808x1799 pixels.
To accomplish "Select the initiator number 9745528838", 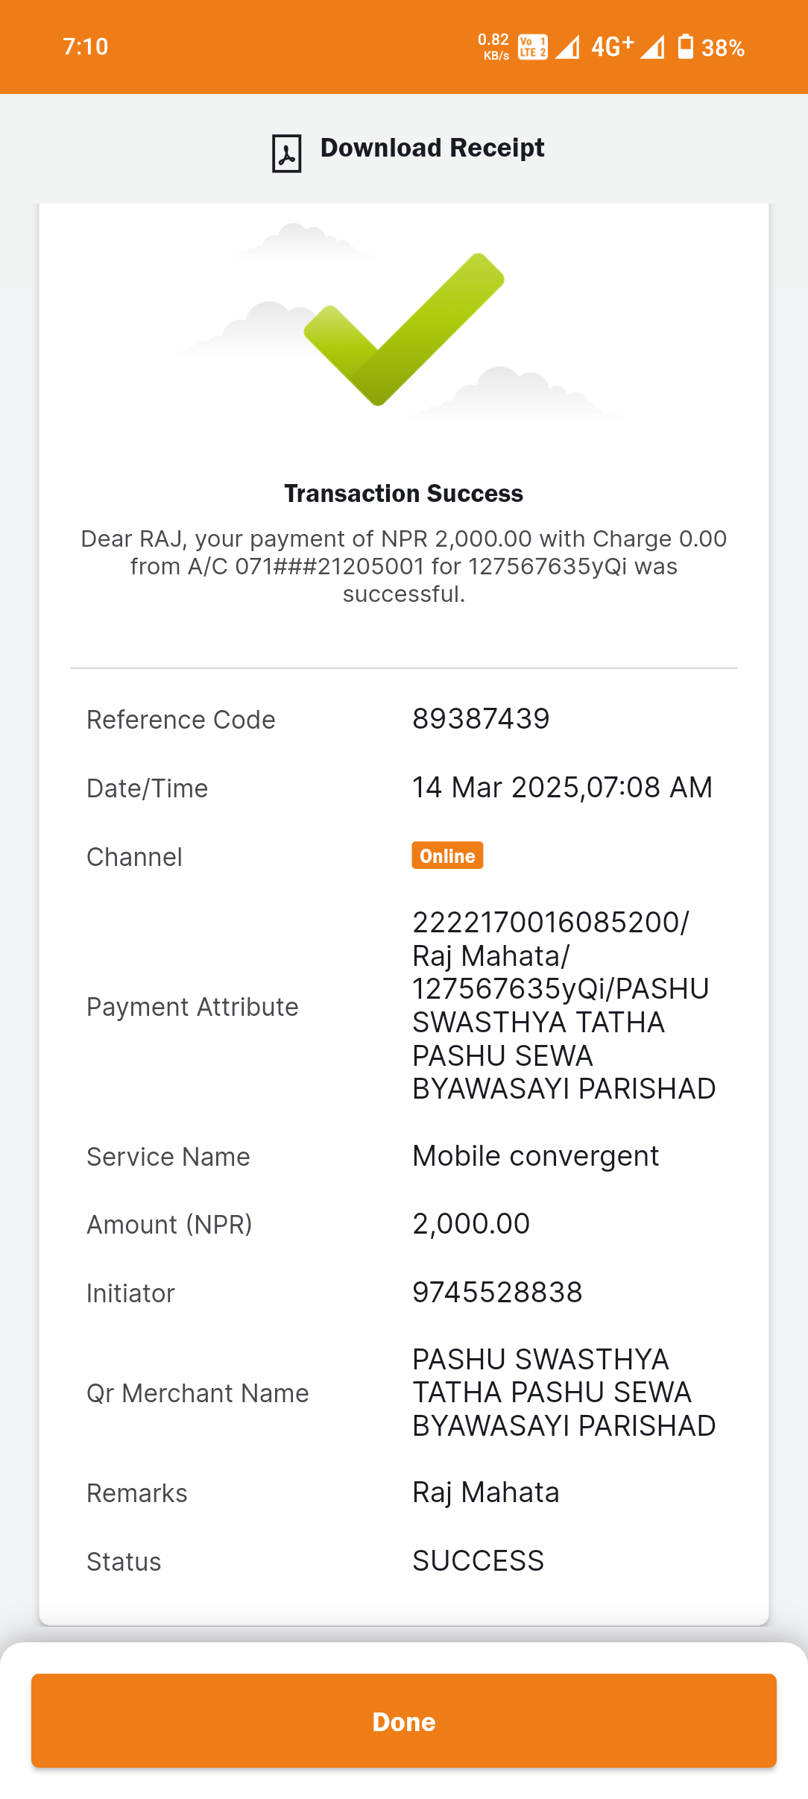I will (497, 1293).
